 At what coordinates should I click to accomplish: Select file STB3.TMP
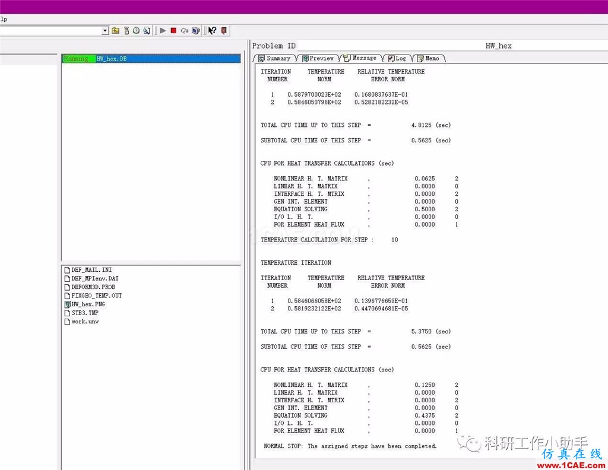click(x=85, y=313)
